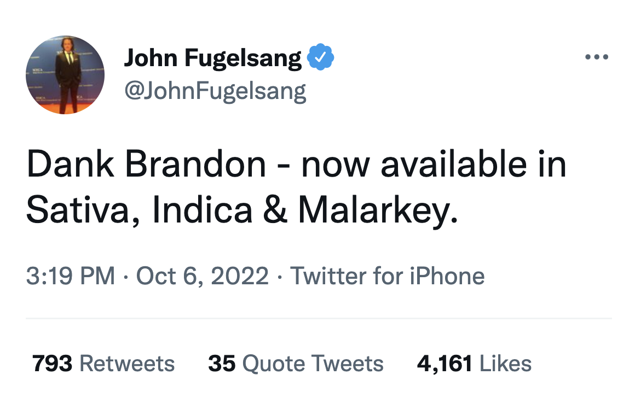
Task: Click the 4,161 like count number
Action: 444,364
